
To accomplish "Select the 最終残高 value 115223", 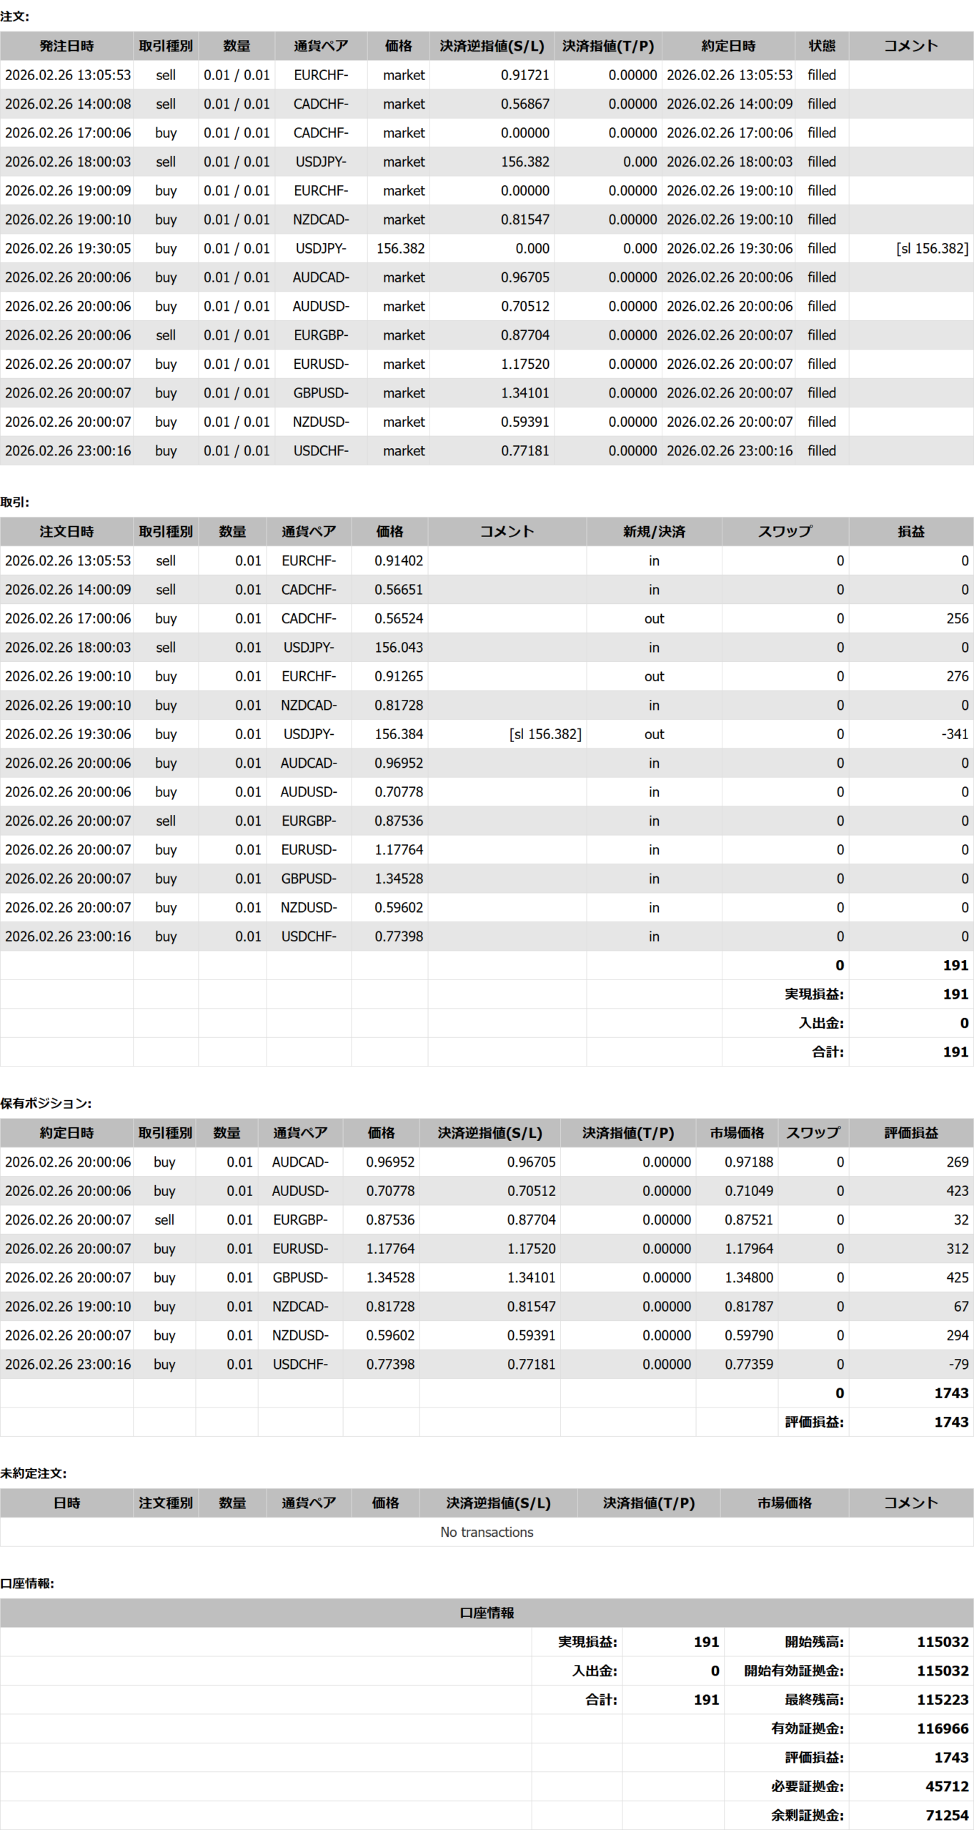I will (x=942, y=1700).
